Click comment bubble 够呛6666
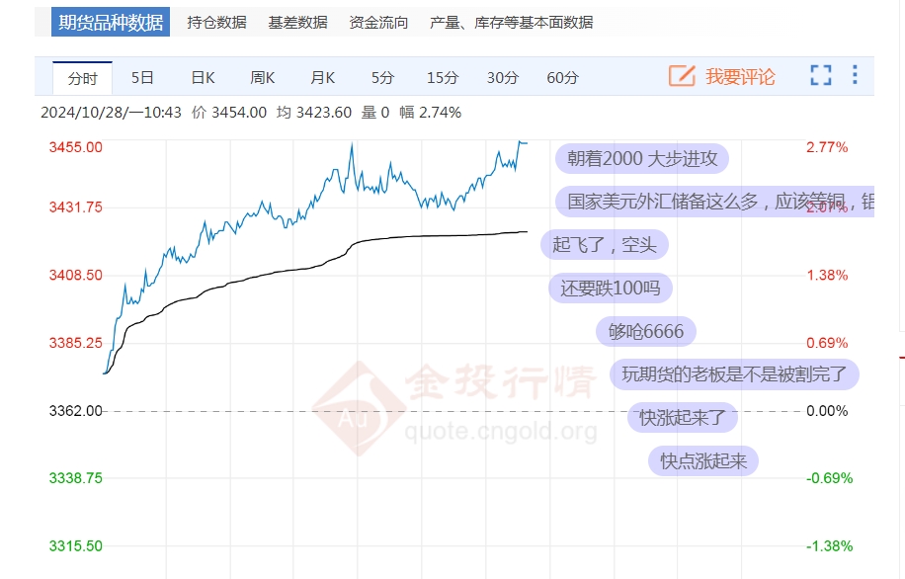Image resolution: width=905 pixels, height=579 pixels. pos(646,331)
